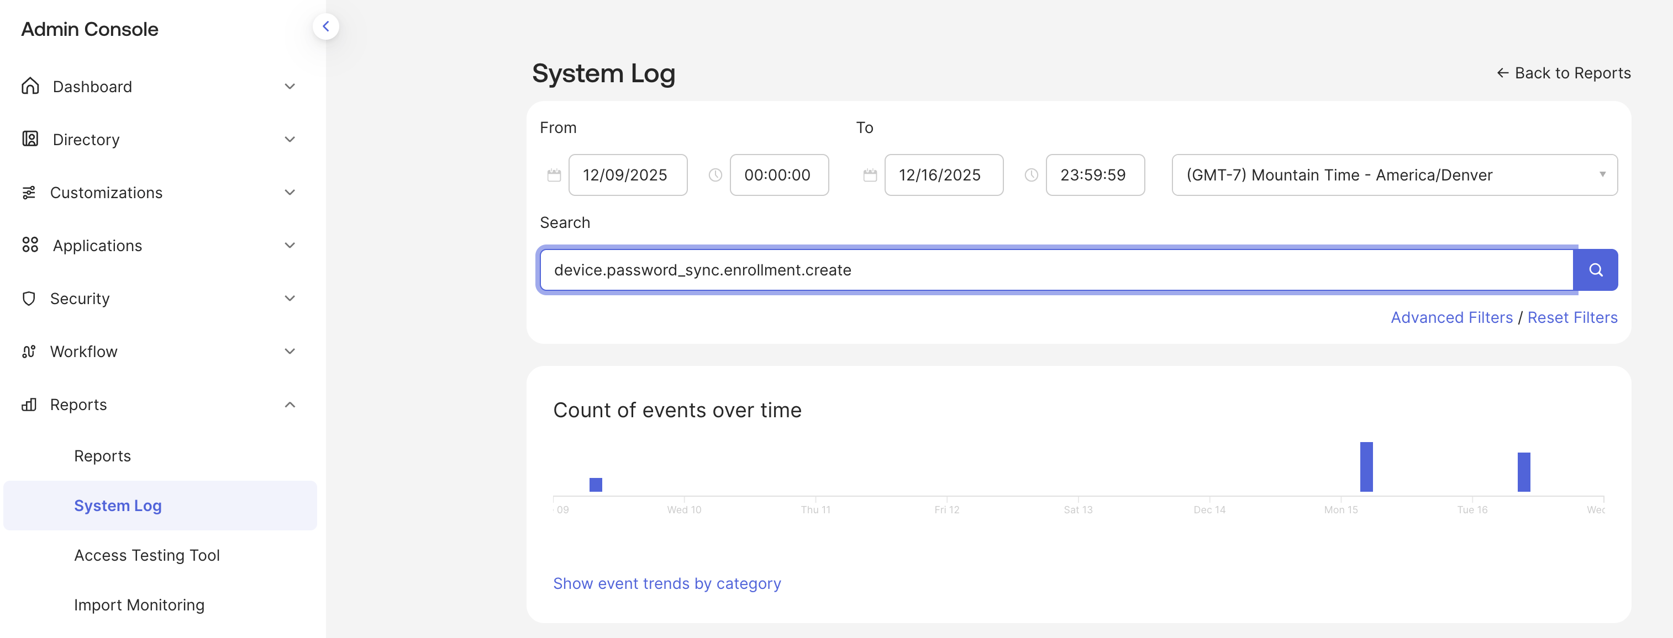The image size is (1673, 638).
Task: Expand the Customizations menu chevron
Action: click(290, 192)
